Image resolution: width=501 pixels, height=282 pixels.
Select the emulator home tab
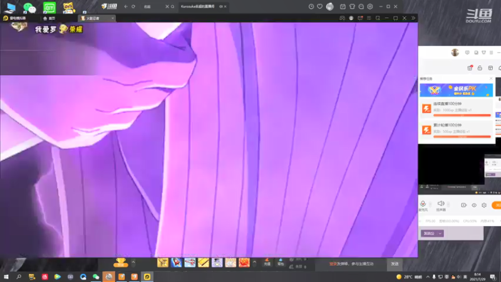click(x=49, y=18)
